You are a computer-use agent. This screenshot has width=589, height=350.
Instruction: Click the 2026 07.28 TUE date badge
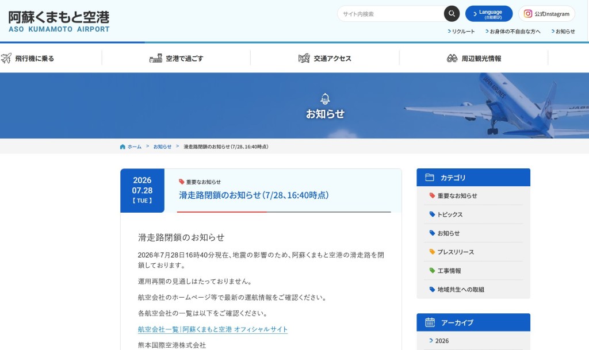tap(143, 190)
